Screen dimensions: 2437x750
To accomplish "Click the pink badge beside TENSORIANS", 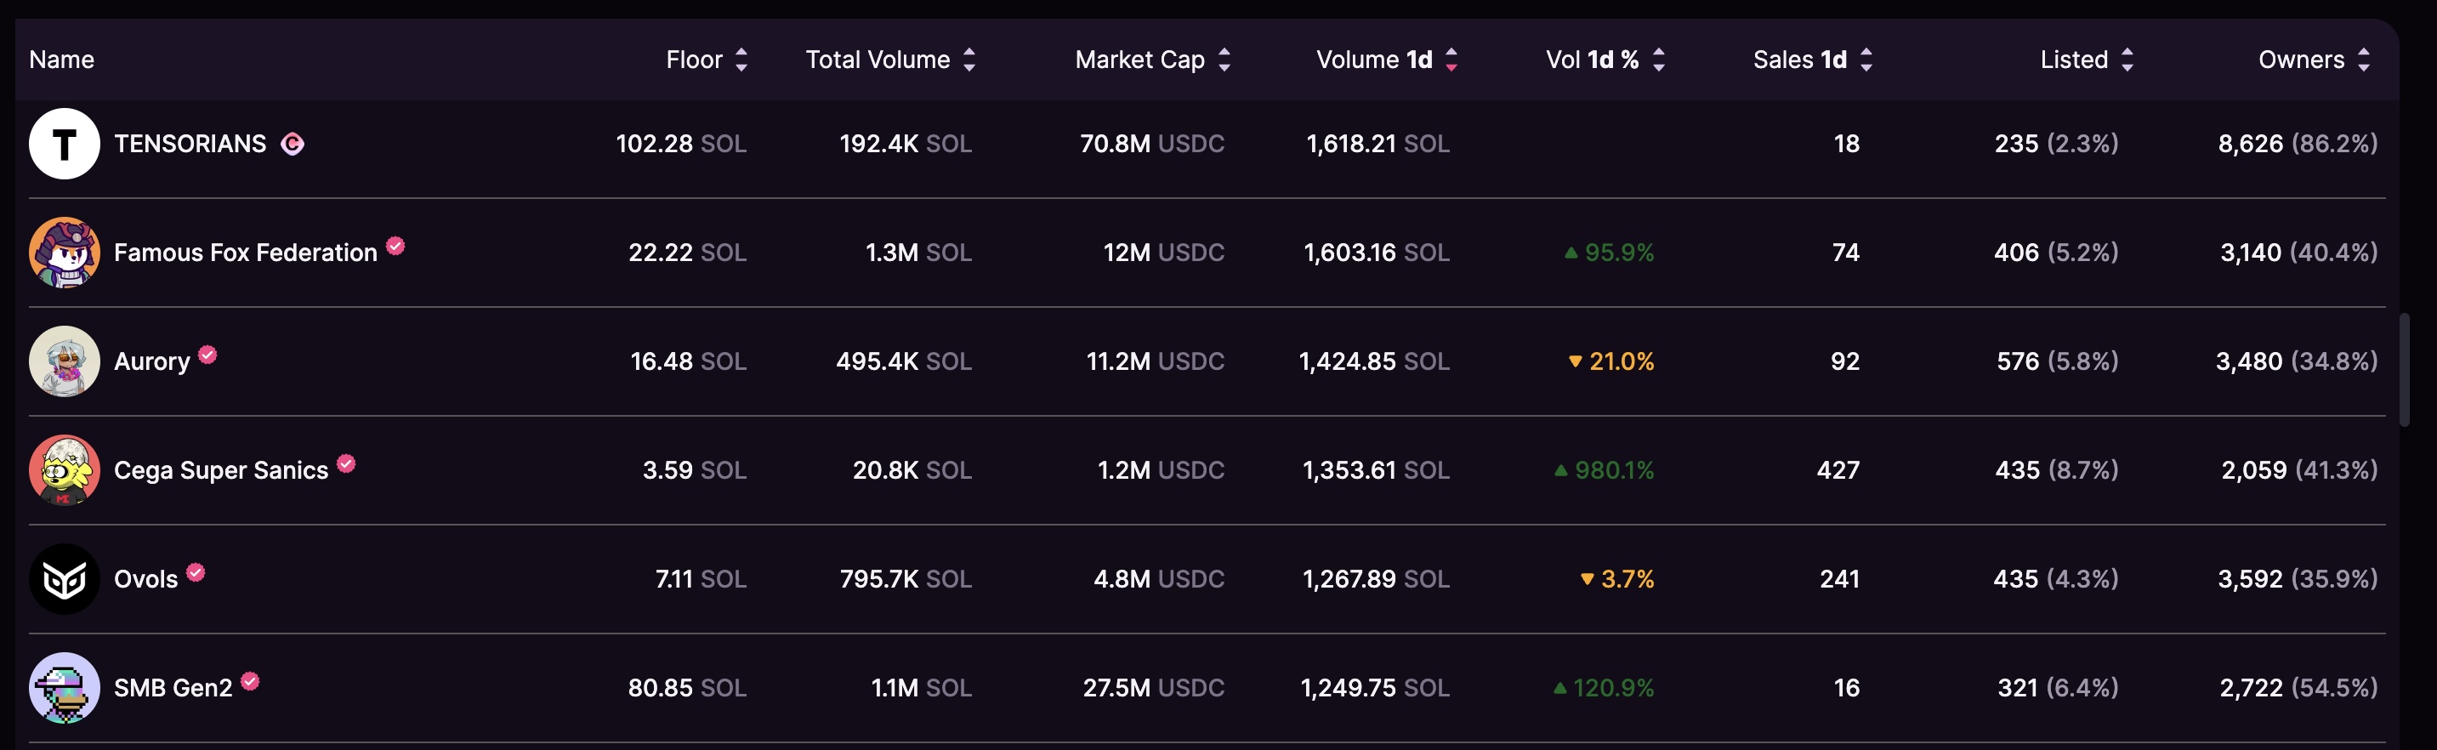I will click(293, 144).
